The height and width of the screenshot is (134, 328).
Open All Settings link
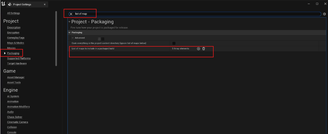pos(14,13)
